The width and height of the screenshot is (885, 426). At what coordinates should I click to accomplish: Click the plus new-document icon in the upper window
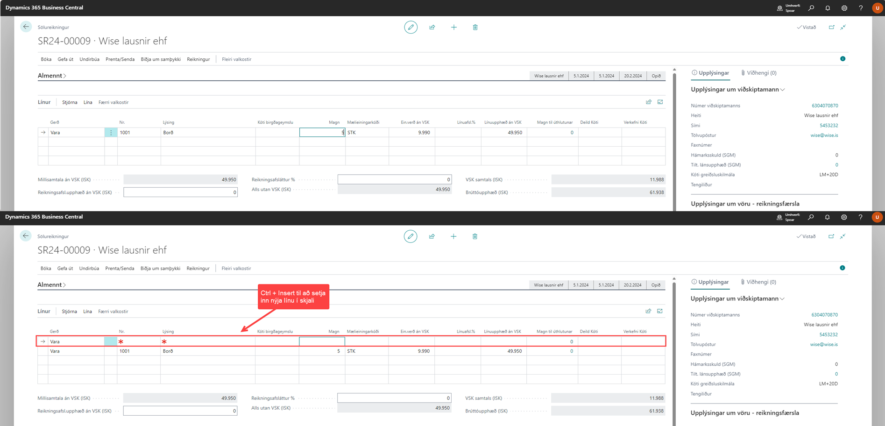[453, 28]
